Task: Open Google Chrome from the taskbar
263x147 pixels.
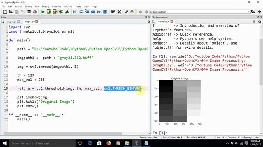Action: pos(118,143)
